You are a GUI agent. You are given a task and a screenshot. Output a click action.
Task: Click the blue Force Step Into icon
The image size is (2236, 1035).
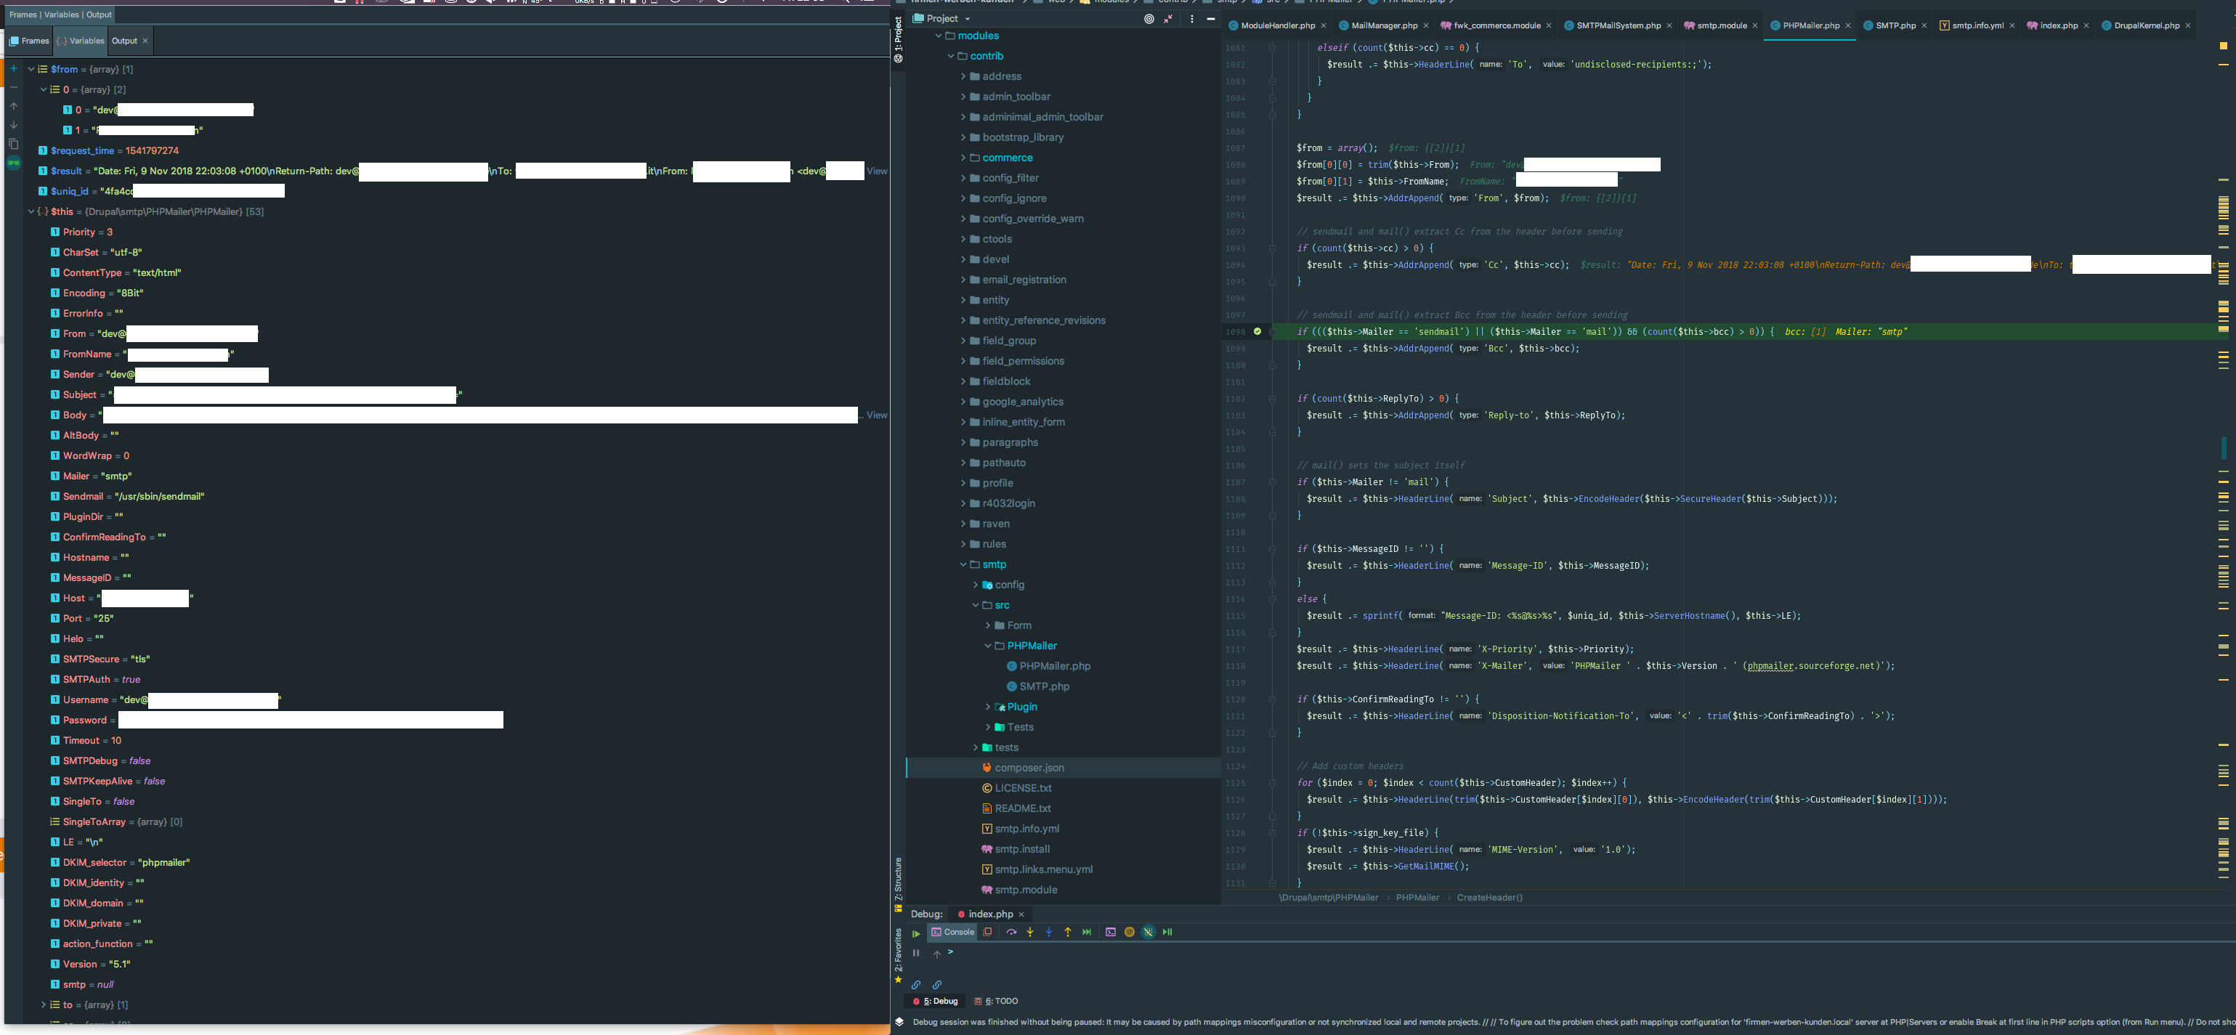point(1048,932)
